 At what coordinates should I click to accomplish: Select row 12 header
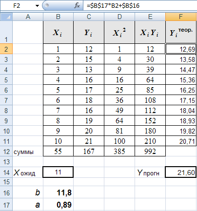click(6, 152)
